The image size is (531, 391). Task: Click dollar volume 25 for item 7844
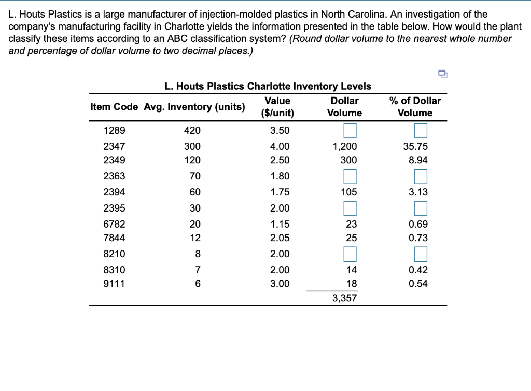click(352, 238)
